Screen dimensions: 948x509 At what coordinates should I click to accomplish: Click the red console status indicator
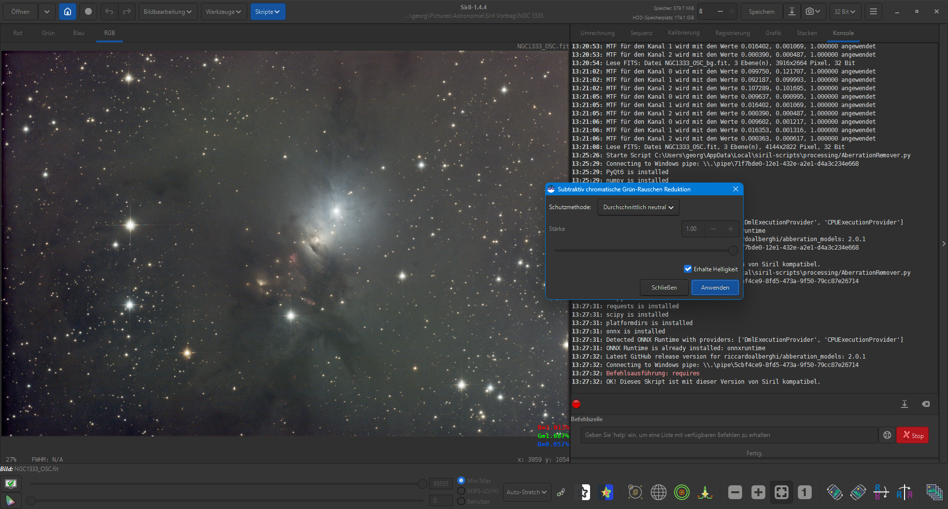tap(576, 404)
